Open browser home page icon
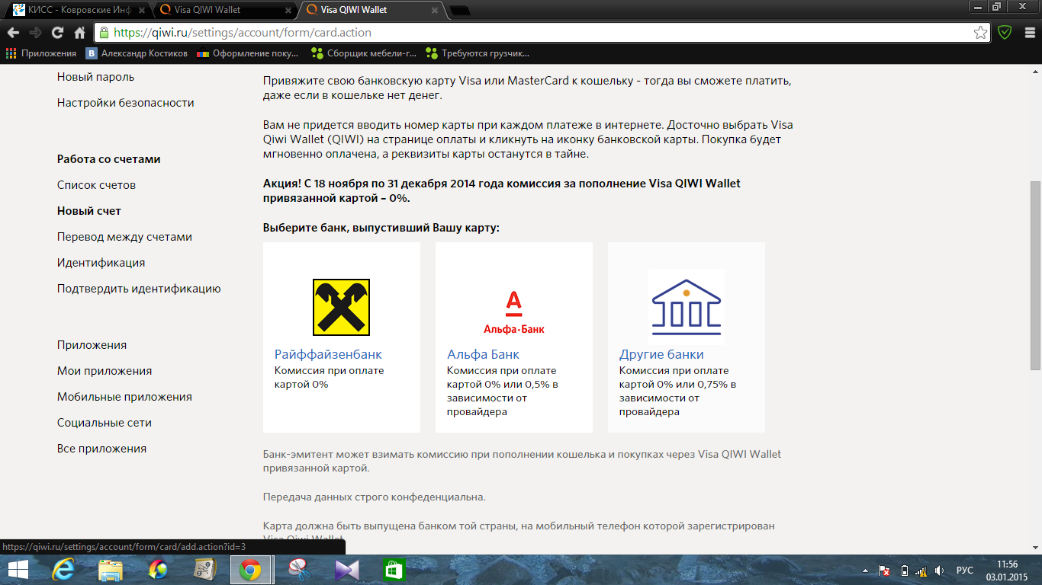The image size is (1042, 585). tap(79, 33)
